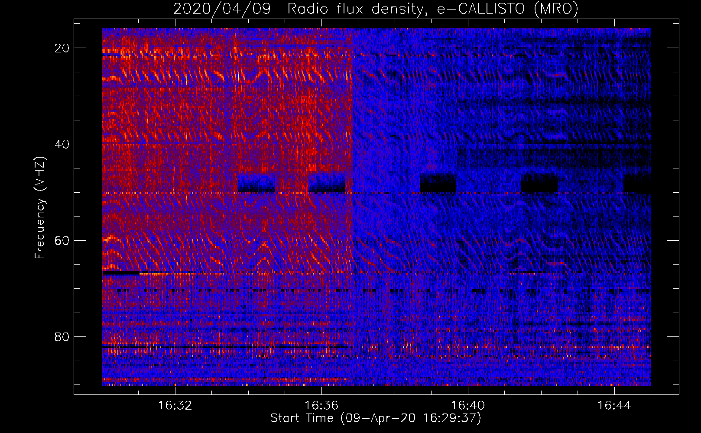
Task: Click the '16:32' time tick label
Action: (175, 406)
